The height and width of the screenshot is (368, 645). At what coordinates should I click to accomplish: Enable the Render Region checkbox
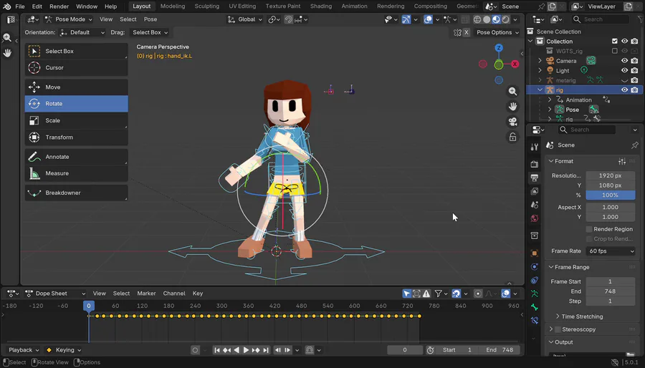pos(589,229)
